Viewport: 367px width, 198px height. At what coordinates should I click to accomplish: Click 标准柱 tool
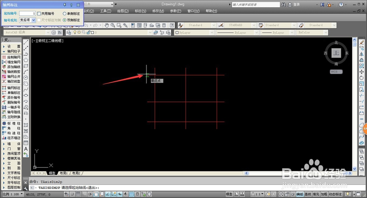(11, 124)
